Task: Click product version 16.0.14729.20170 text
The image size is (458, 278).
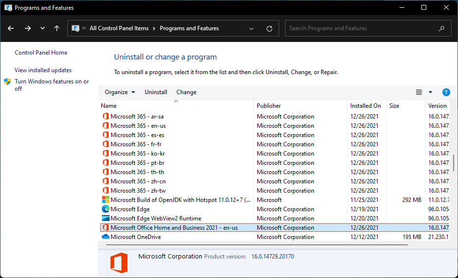Action: [273, 257]
